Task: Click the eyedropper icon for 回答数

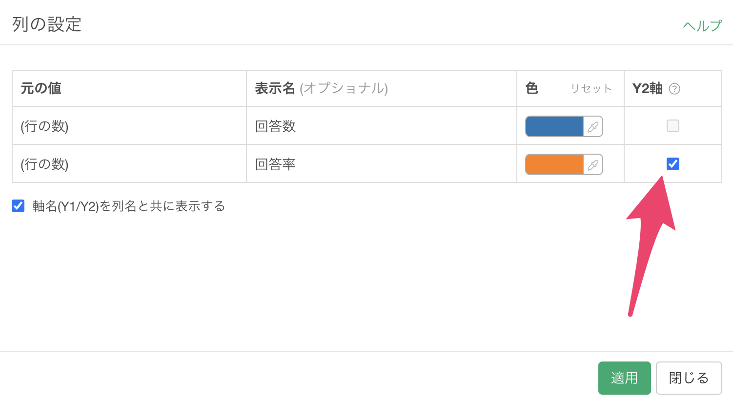Action: (x=593, y=127)
